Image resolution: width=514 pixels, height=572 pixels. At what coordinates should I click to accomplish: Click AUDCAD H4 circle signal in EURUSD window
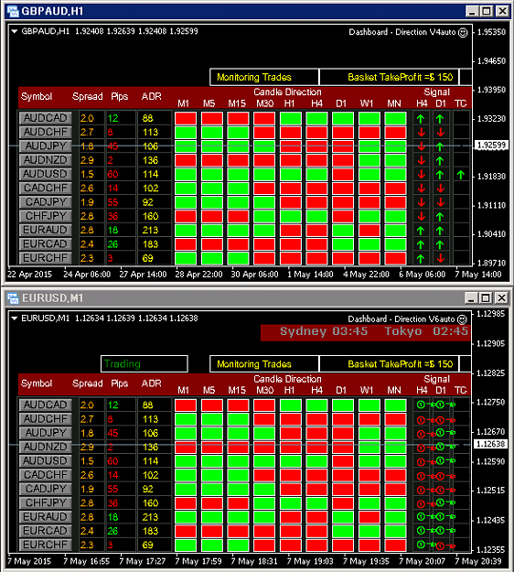tap(421, 405)
